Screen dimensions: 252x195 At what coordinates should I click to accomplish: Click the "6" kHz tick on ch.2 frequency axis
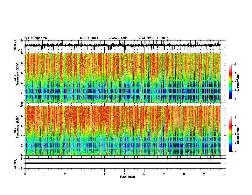coord(22,126)
